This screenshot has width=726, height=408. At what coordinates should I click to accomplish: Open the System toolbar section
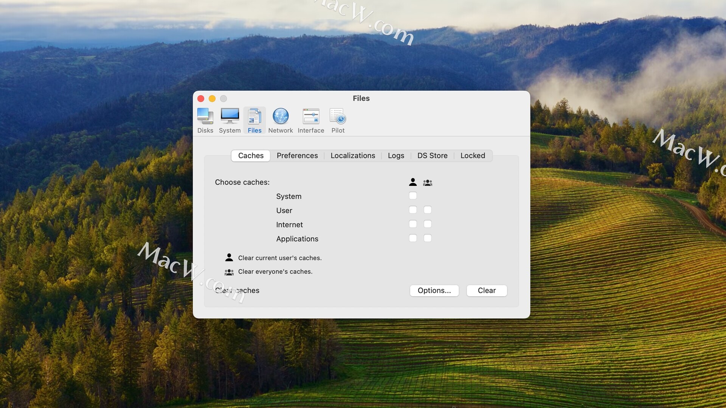coord(230,120)
